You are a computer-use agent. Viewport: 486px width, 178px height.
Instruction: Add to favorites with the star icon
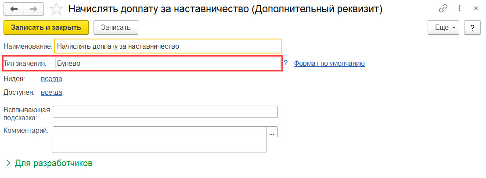(x=57, y=9)
